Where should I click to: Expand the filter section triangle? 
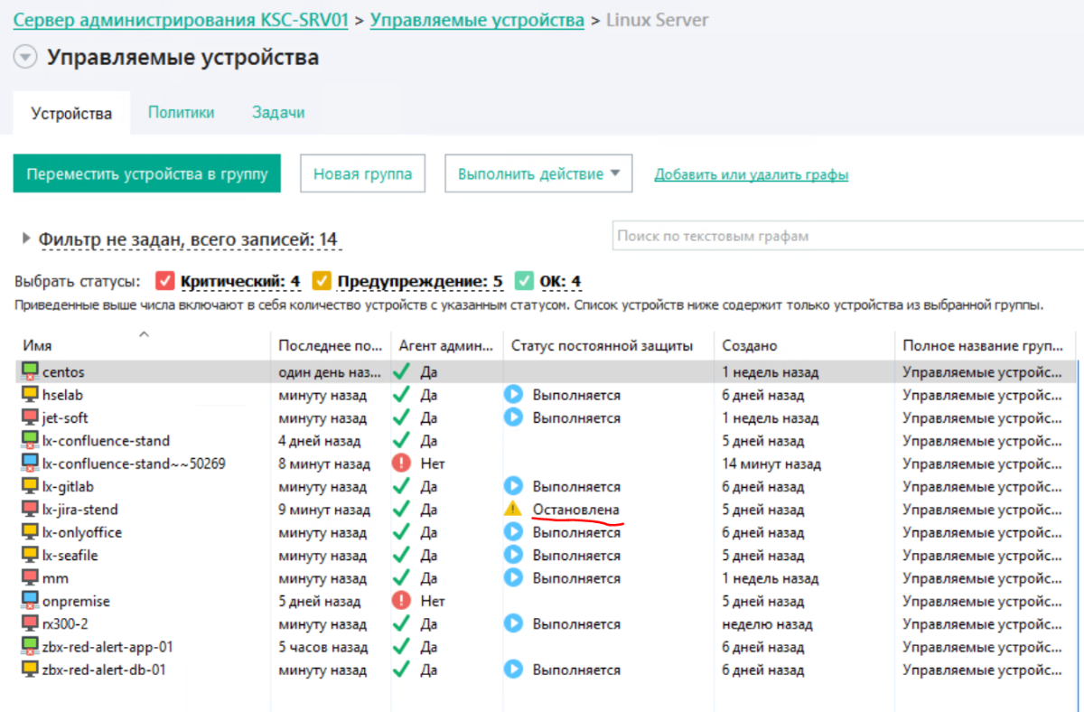coord(26,239)
